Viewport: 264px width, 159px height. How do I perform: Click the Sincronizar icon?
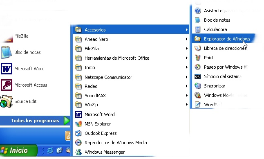[x=198, y=86]
